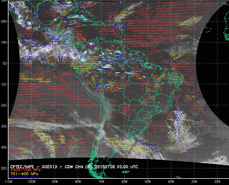Click the 60W longitude label
The image size is (229, 185).
[x=124, y=182]
